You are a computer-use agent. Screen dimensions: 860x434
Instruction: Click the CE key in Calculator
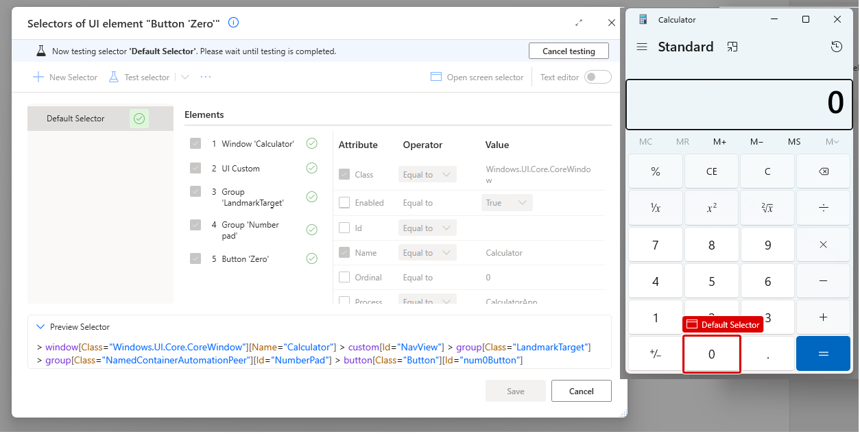pyautogui.click(x=712, y=171)
